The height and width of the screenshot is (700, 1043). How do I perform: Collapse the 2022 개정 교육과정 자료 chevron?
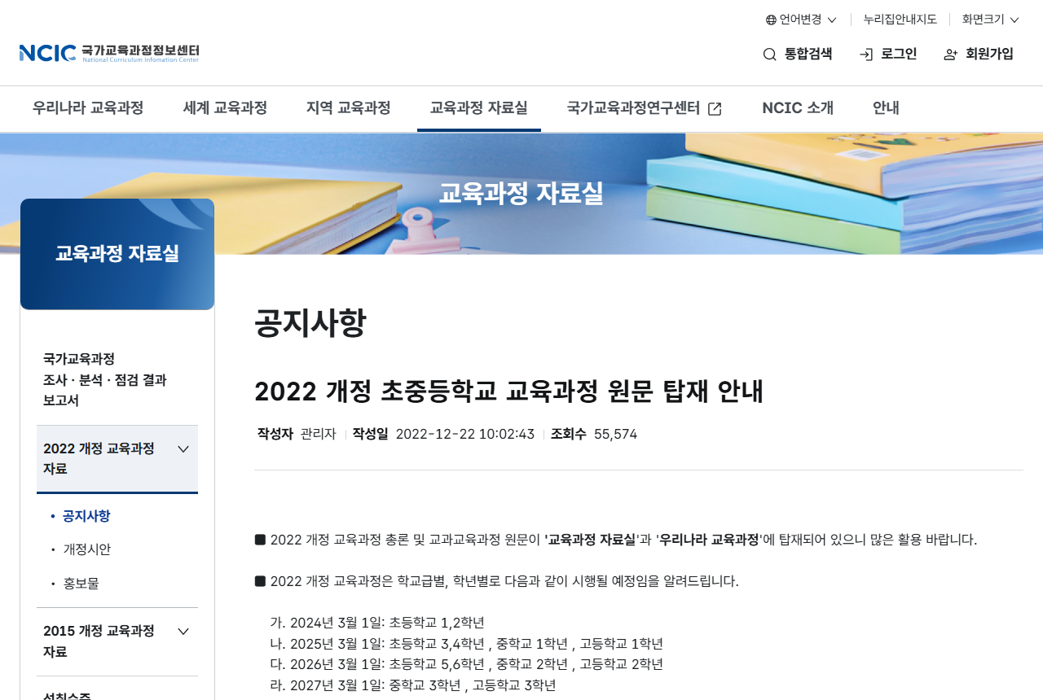click(183, 449)
